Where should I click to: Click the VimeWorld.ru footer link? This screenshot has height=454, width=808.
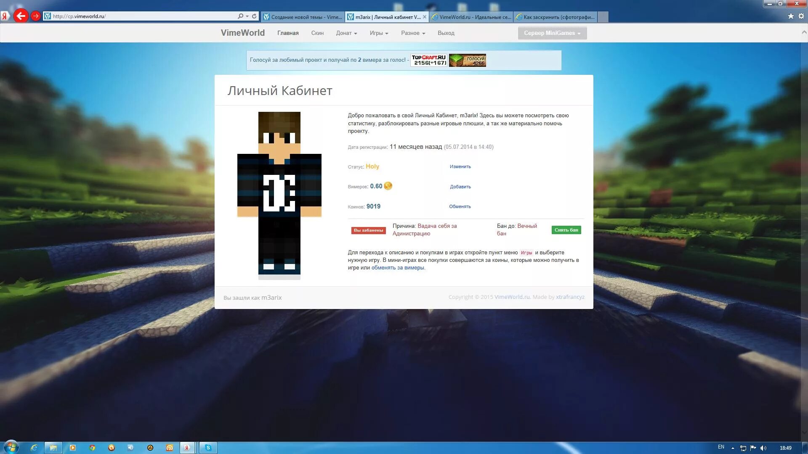pyautogui.click(x=512, y=297)
